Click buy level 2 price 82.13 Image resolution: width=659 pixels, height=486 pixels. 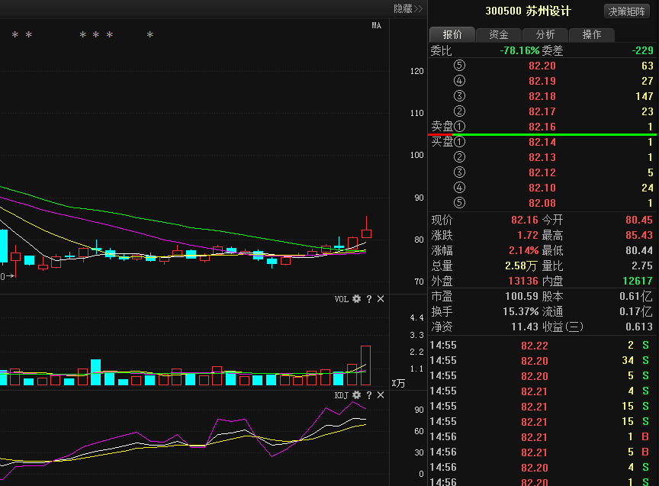(x=542, y=157)
